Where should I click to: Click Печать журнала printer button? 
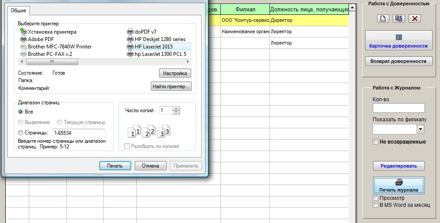coord(398,185)
